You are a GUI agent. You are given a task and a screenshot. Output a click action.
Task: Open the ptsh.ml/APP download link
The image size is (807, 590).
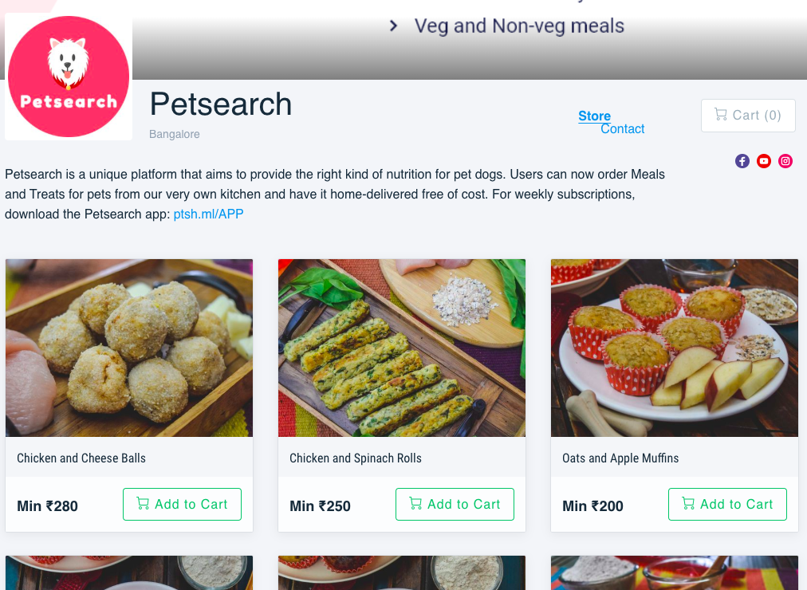(208, 214)
